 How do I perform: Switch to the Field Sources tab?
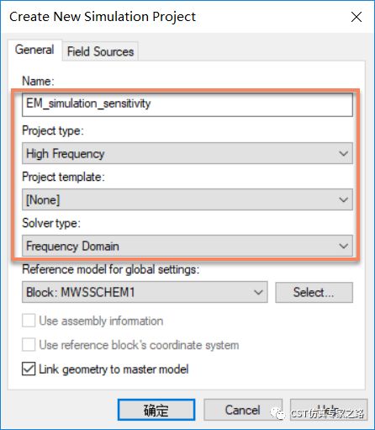click(x=100, y=51)
